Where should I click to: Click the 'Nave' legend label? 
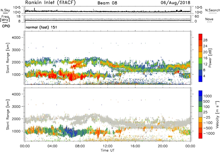(209, 19)
